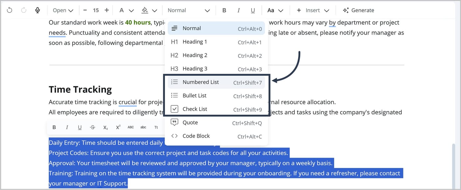Apply Subscript from floating toolbar

(x=105, y=127)
